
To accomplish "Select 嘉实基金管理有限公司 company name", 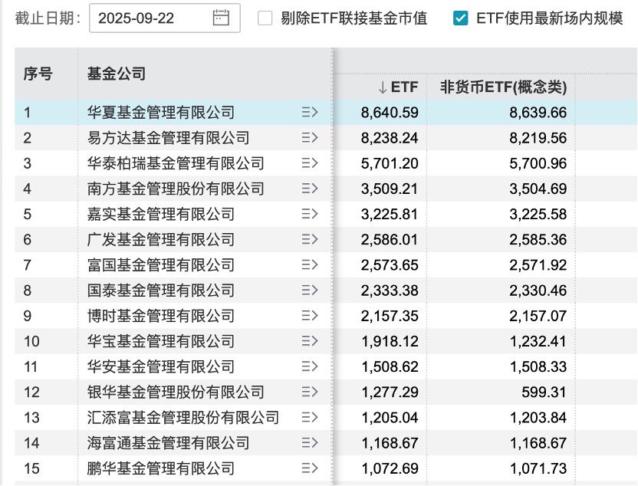I will [x=161, y=214].
